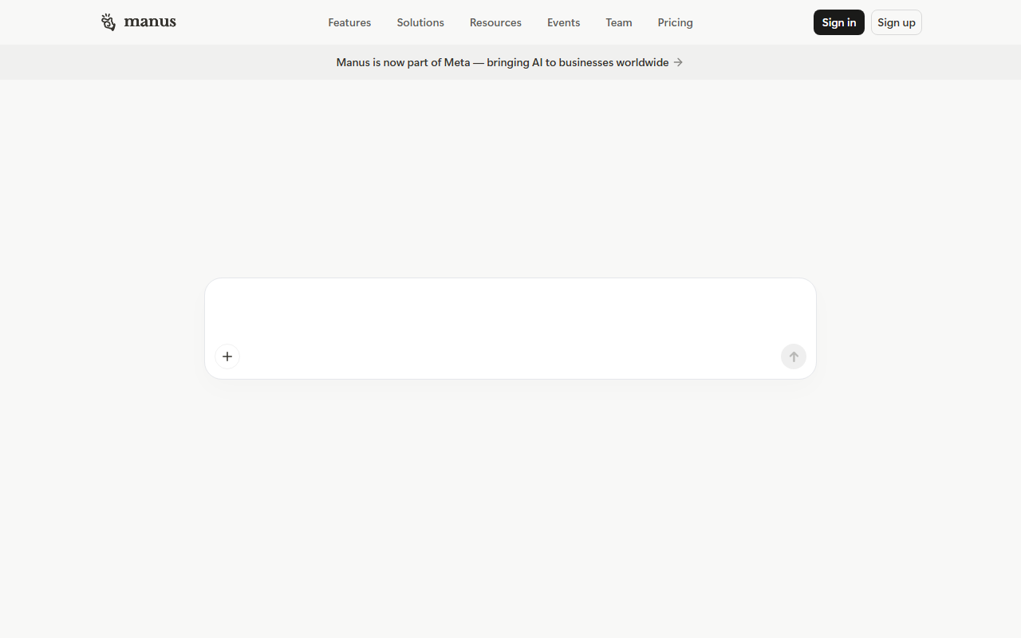This screenshot has width=1021, height=638.
Task: Open the Features menu
Action: [x=349, y=22]
